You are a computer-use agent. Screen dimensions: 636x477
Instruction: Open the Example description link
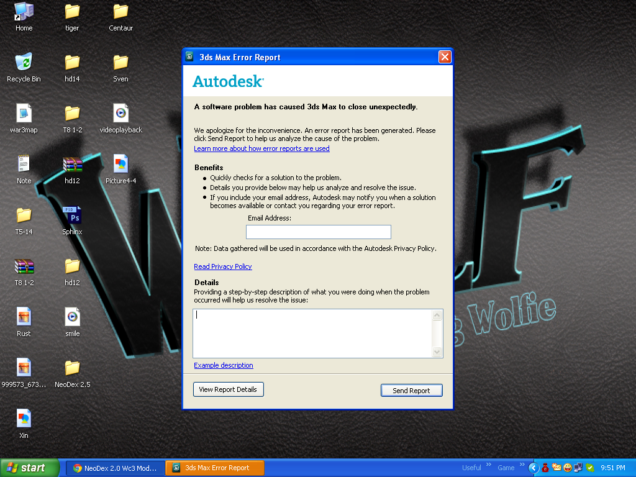[224, 365]
